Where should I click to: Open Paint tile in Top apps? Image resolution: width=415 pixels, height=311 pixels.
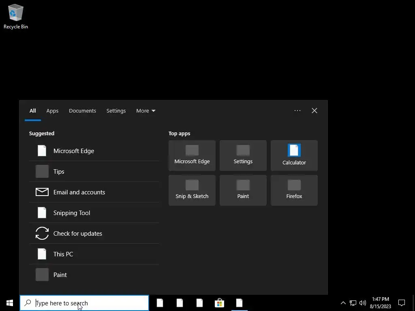[x=243, y=190]
